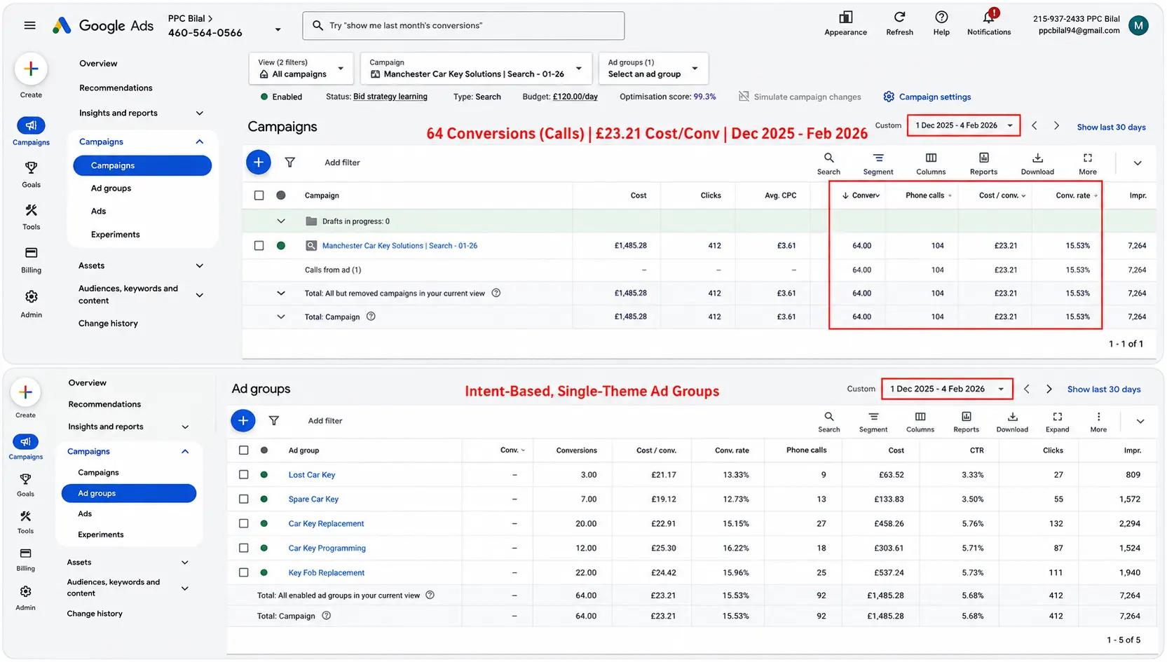Select the Car Key Replacement row checkbox
Viewport: 1167px width, 662px height.
(x=243, y=524)
